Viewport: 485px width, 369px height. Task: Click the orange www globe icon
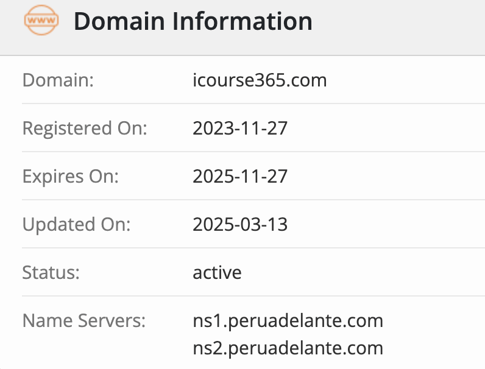(41, 22)
